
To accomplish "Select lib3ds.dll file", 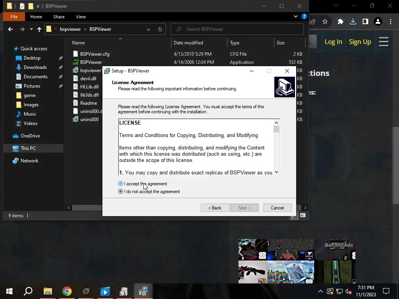I will (x=89, y=95).
